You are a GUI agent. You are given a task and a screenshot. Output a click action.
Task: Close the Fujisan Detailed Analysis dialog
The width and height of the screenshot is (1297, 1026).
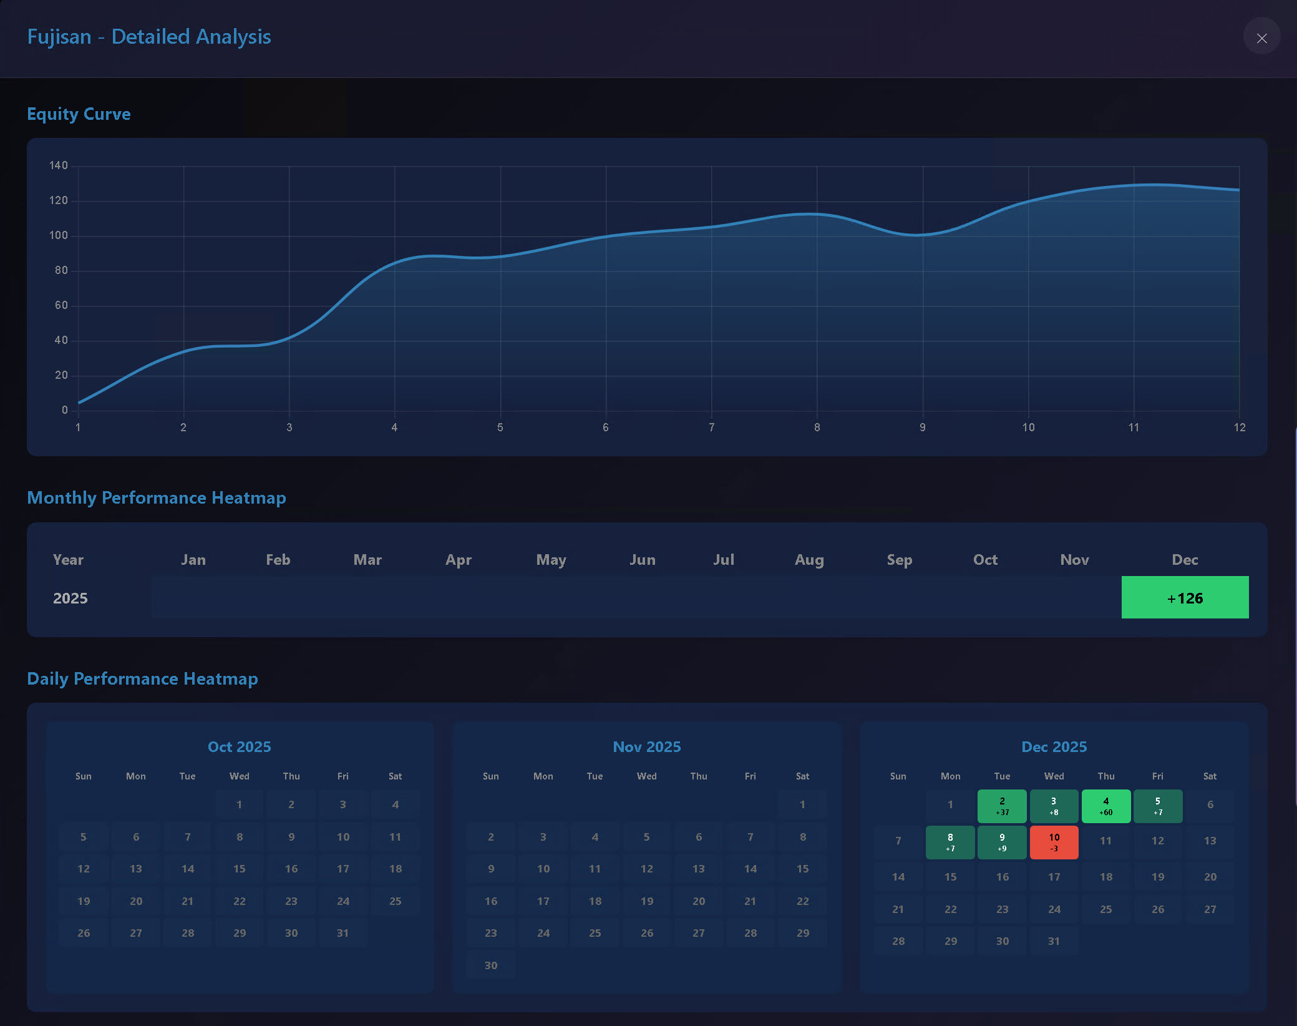[1261, 38]
